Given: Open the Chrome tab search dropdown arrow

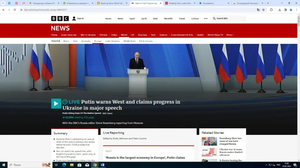Looking at the screenshot, I should (x=3, y=3).
